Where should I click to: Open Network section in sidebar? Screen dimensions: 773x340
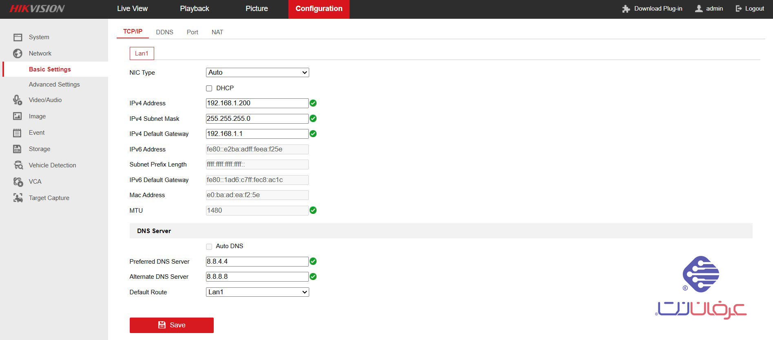40,53
